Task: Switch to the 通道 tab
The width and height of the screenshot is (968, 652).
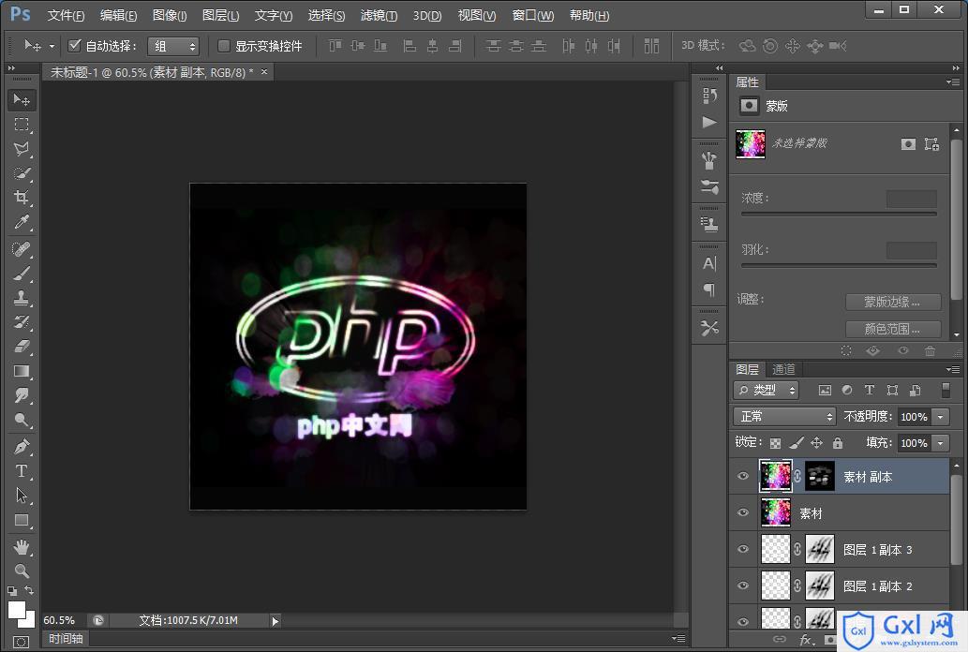Action: point(783,369)
